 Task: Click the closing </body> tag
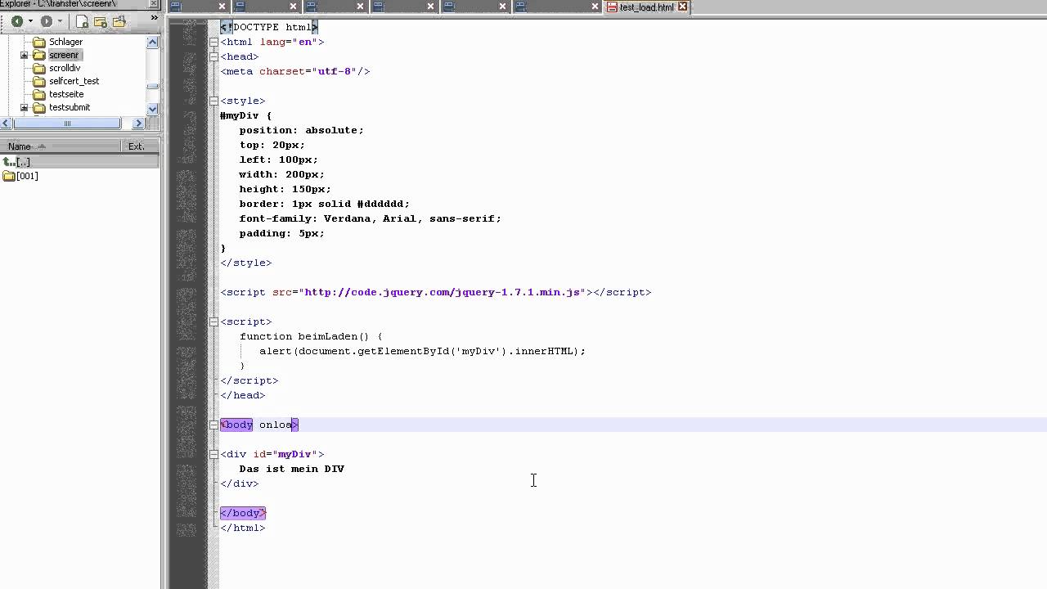(x=243, y=513)
